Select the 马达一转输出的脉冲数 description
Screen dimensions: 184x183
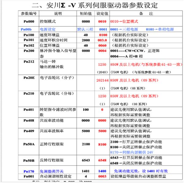point(52,64)
